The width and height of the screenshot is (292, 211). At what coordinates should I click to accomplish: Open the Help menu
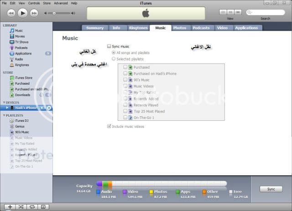point(74,3)
